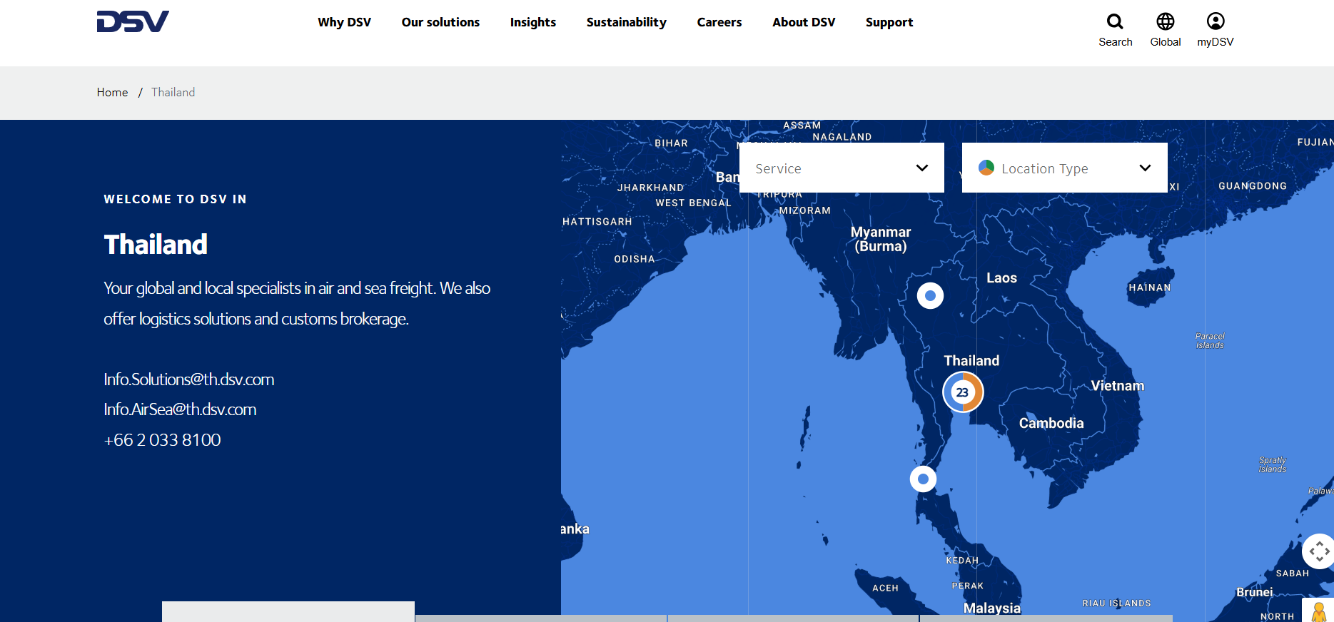Screen dimensions: 1334x622
Task: Click the Thailand heading text
Action: [x=156, y=245]
